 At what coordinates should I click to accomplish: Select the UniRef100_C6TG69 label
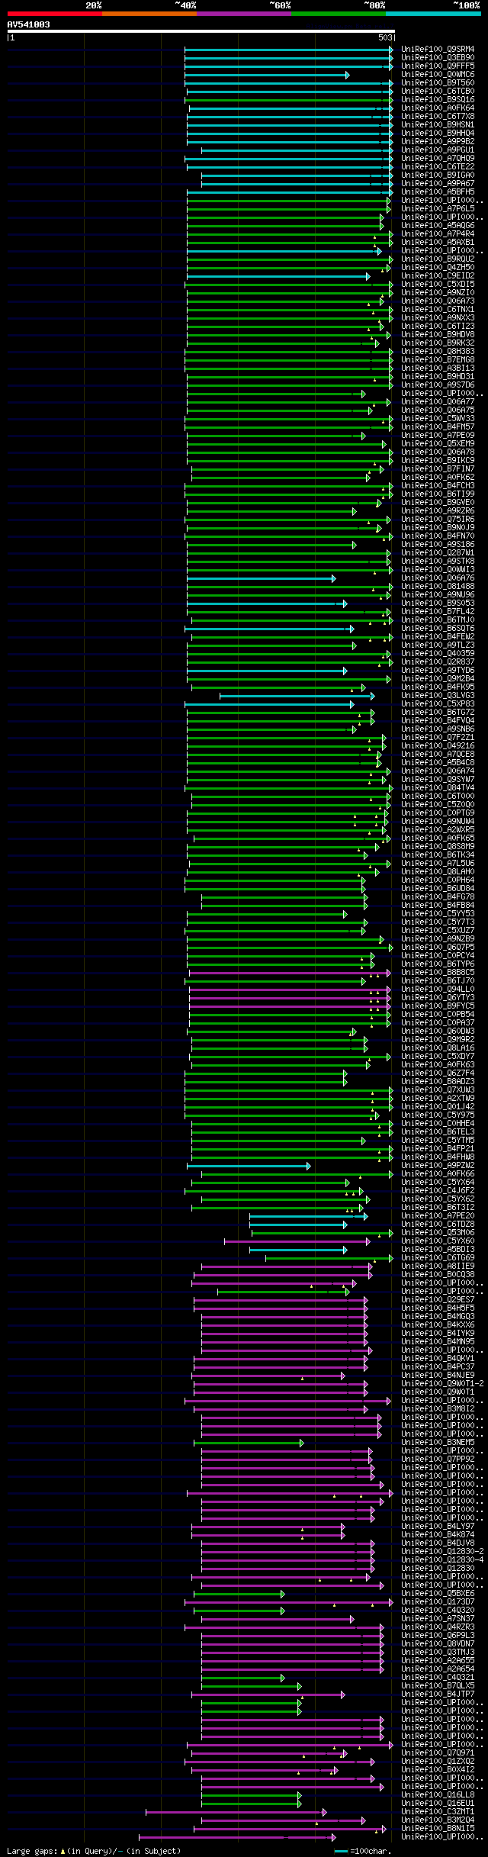(x=438, y=1258)
